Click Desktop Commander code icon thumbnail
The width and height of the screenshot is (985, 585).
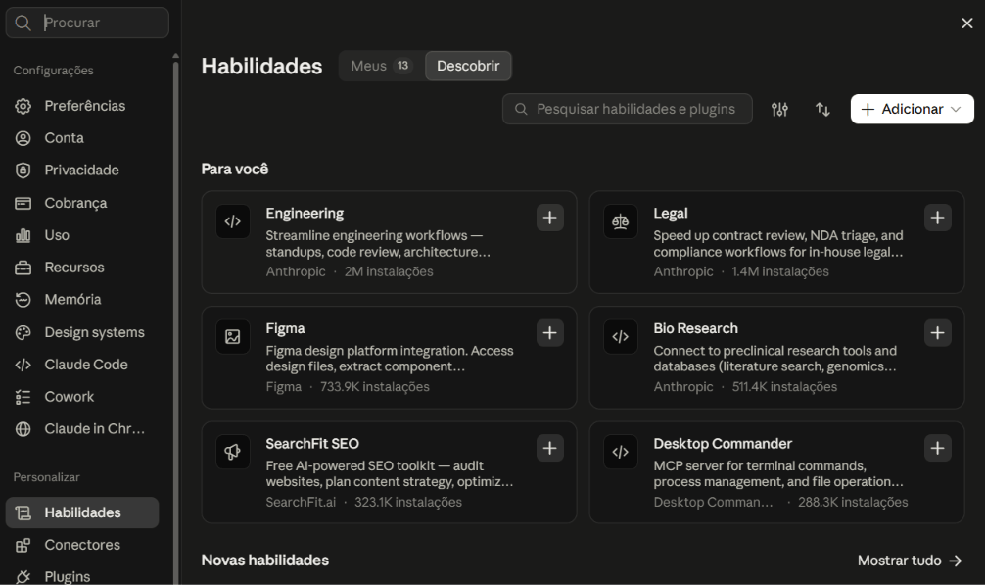click(x=620, y=452)
